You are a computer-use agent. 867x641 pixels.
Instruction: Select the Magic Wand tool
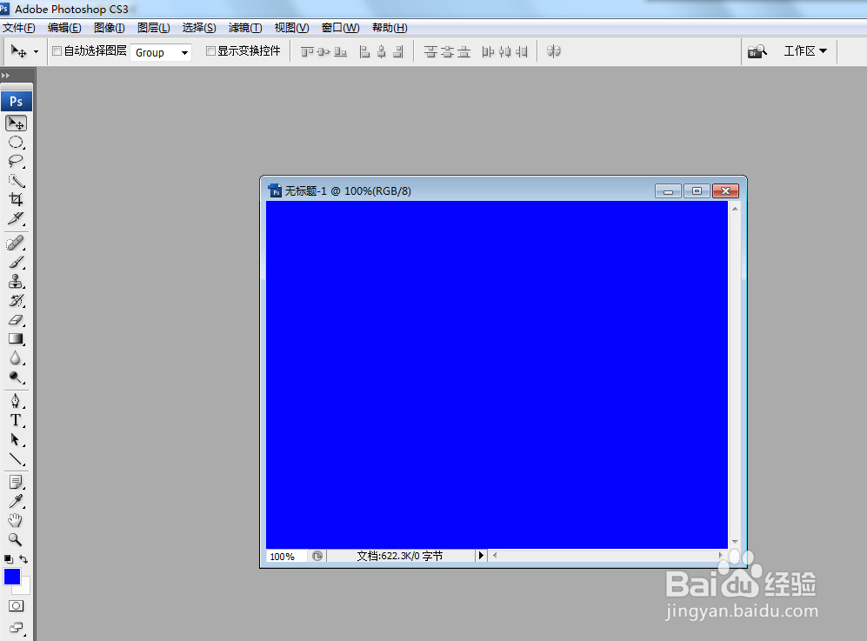[x=16, y=180]
